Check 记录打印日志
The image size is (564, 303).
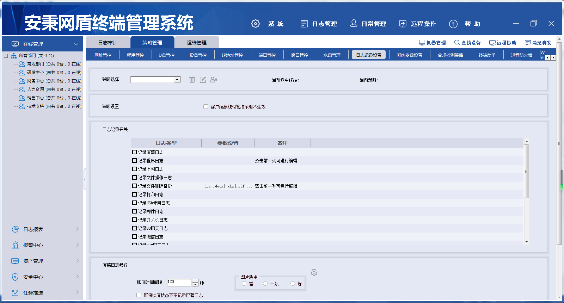point(134,194)
